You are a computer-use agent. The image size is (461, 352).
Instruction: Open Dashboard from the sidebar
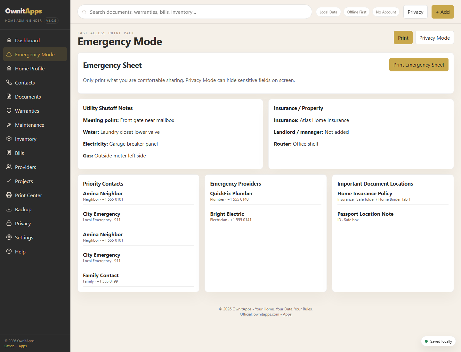35,40
